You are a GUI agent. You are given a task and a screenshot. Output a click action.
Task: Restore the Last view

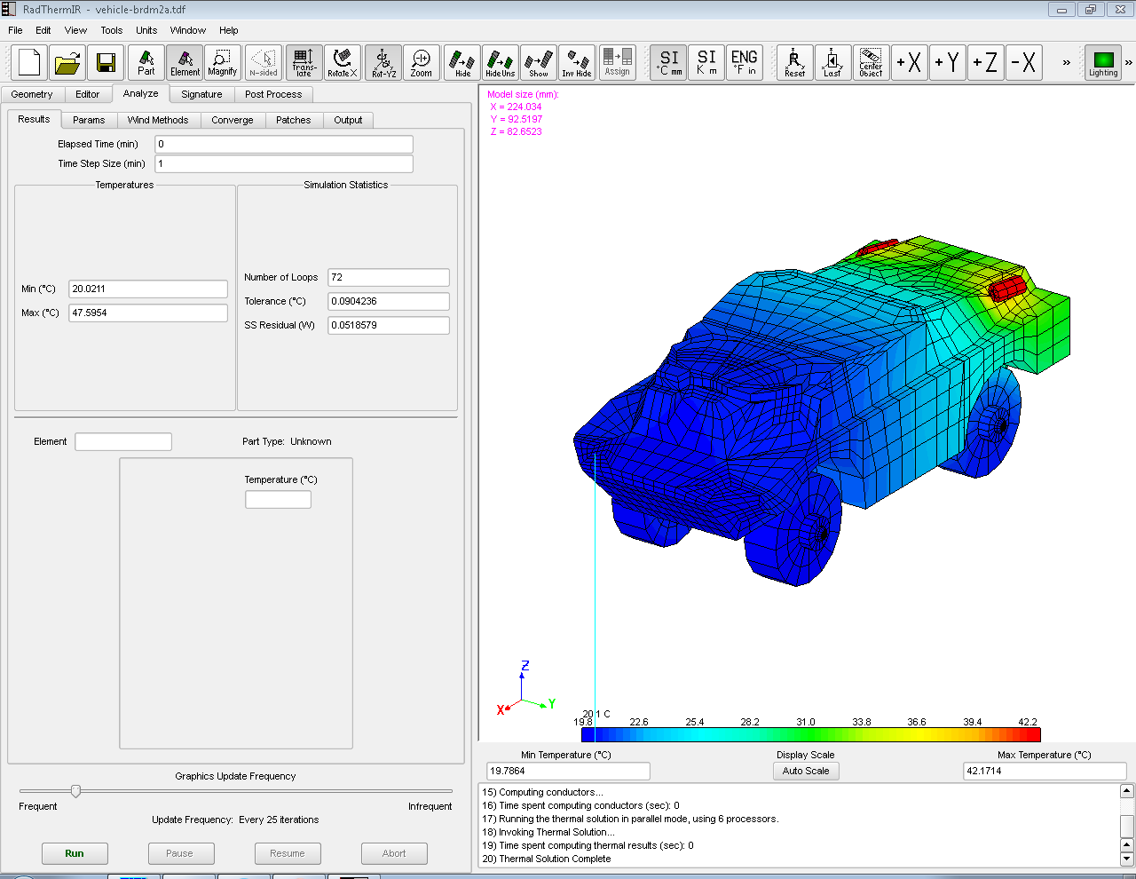click(x=833, y=63)
